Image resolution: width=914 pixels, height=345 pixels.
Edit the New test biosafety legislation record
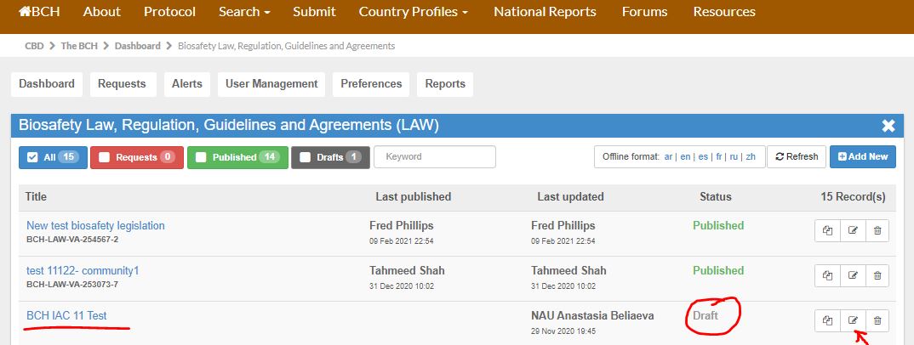coord(853,230)
